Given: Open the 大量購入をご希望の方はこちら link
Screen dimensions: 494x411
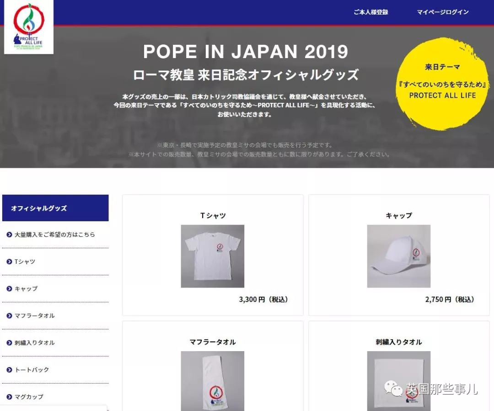Looking at the screenshot, I should [x=55, y=235].
